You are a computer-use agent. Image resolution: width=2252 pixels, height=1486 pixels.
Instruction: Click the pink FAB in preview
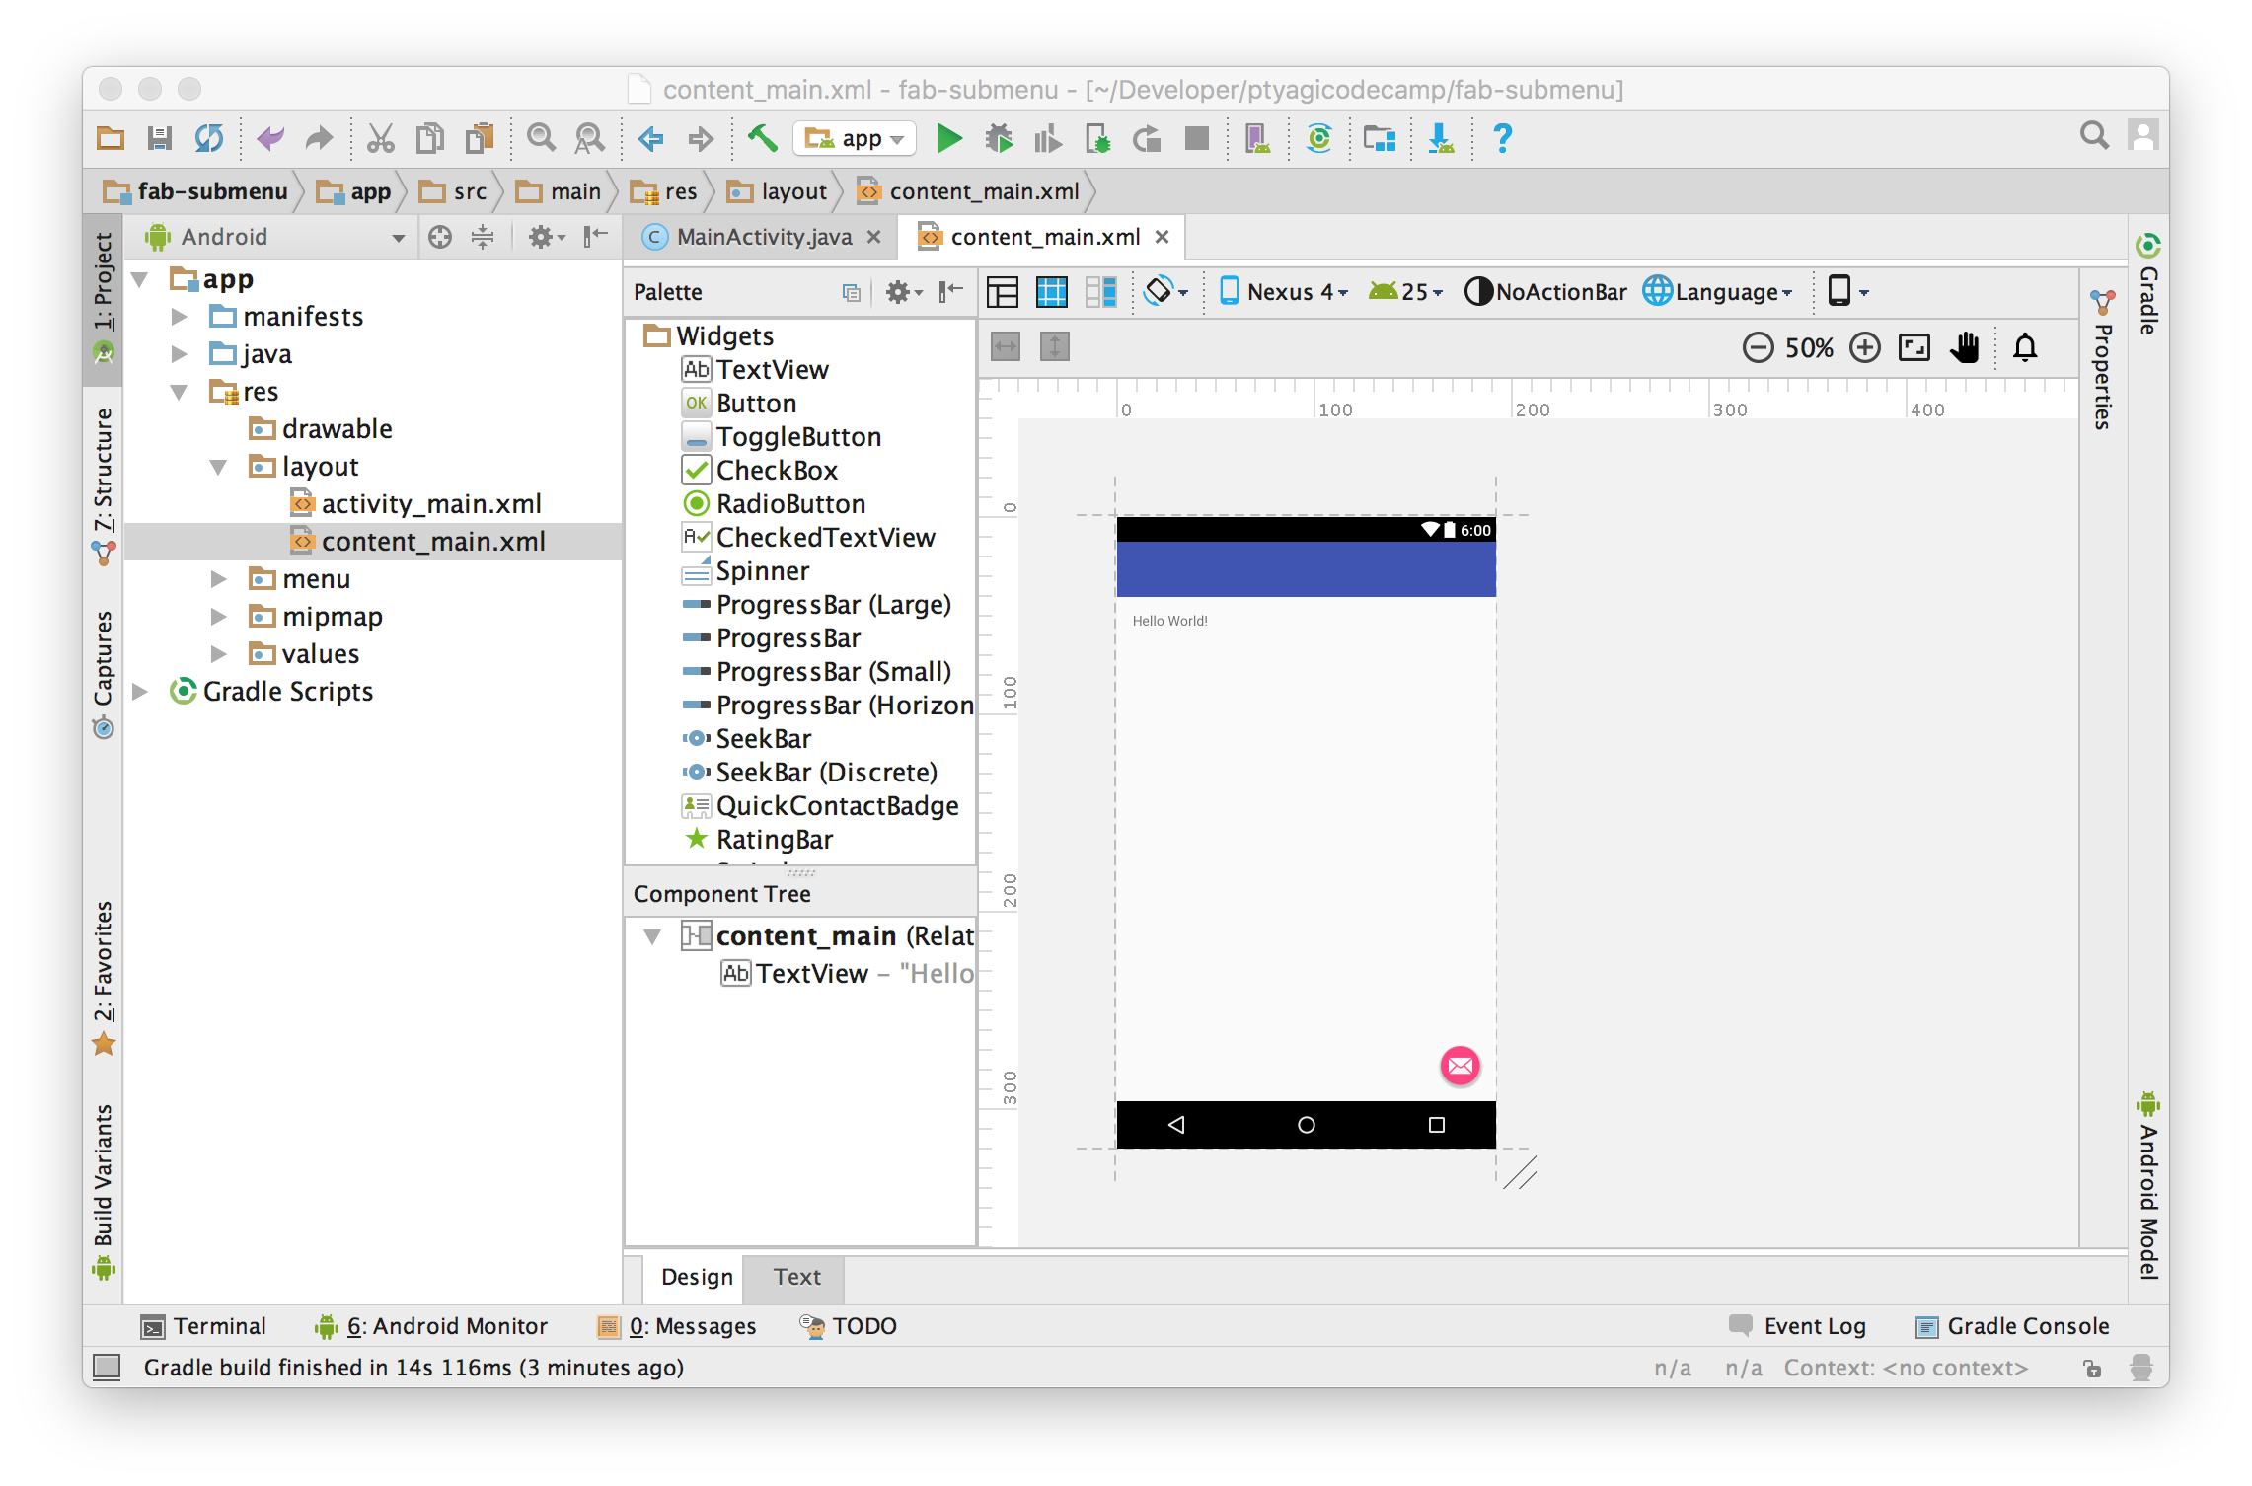pyautogui.click(x=1460, y=1066)
